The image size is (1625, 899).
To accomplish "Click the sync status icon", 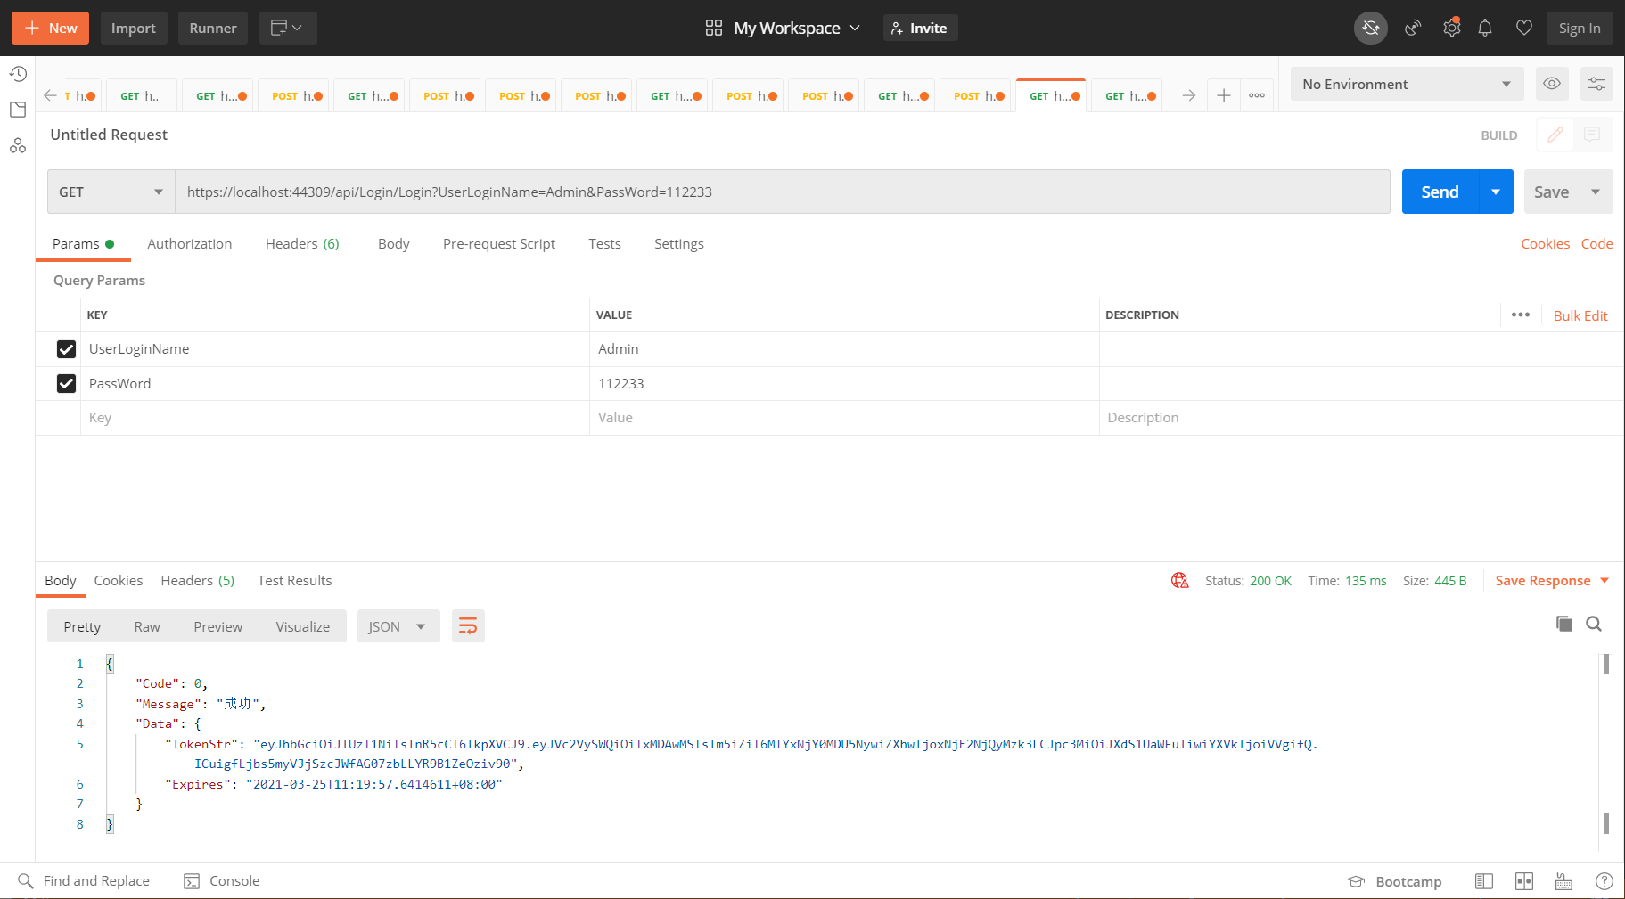I will (1371, 29).
